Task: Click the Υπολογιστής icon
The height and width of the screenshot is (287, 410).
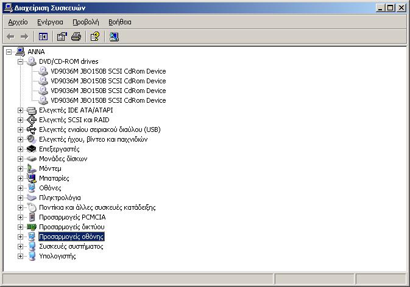Action: tap(32, 256)
